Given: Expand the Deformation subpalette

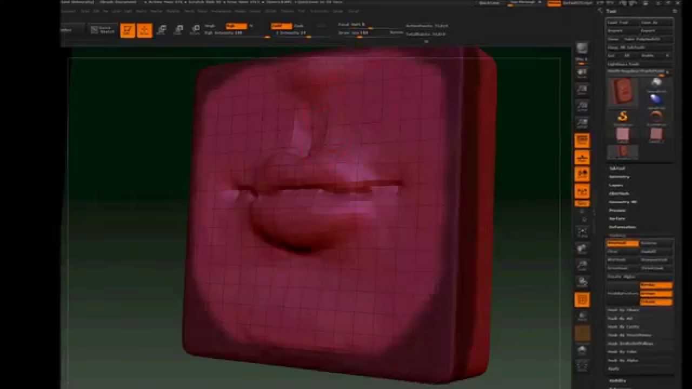Looking at the screenshot, I should tap(622, 227).
